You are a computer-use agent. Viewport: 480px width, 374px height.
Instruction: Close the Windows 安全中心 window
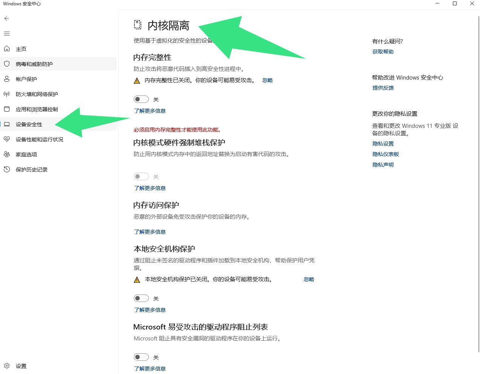click(472, 4)
